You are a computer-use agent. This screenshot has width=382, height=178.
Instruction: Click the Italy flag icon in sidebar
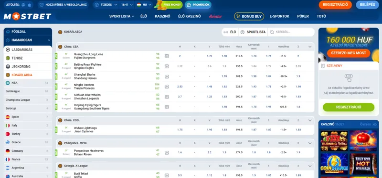click(x=8, y=126)
